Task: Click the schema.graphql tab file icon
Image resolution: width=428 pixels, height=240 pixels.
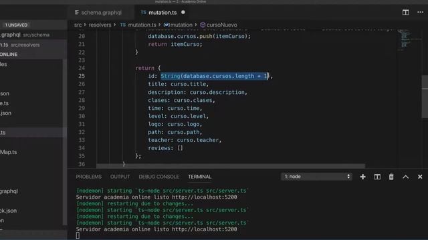Action: click(x=77, y=13)
